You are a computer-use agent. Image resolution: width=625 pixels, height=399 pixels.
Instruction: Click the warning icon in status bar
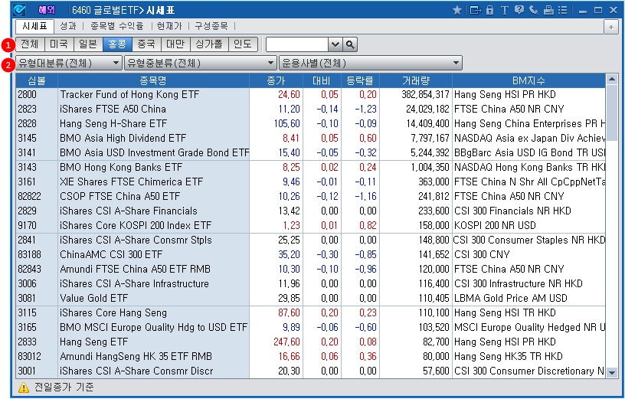24,387
